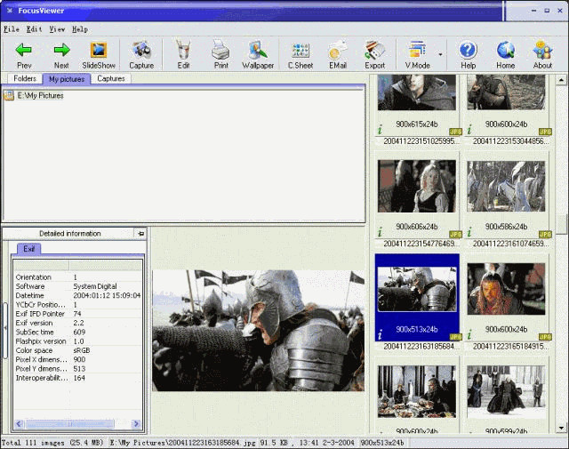Click JPG badge on 900x615x24b thumbnail
The image size is (569, 449).
tap(455, 132)
